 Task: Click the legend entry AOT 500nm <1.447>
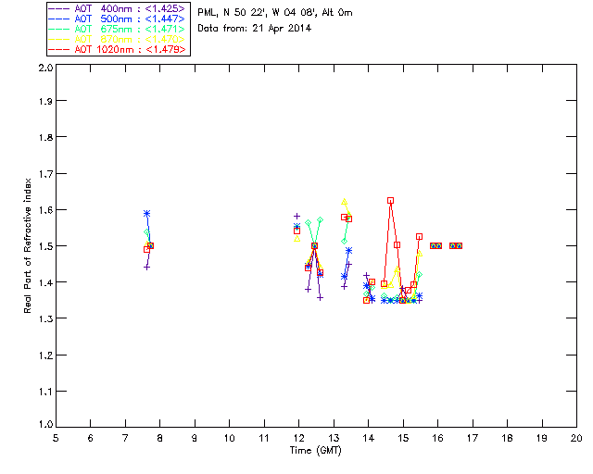coord(117,19)
